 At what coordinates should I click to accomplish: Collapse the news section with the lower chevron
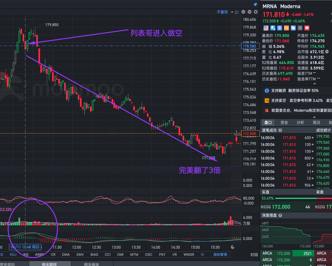pos(314,117)
